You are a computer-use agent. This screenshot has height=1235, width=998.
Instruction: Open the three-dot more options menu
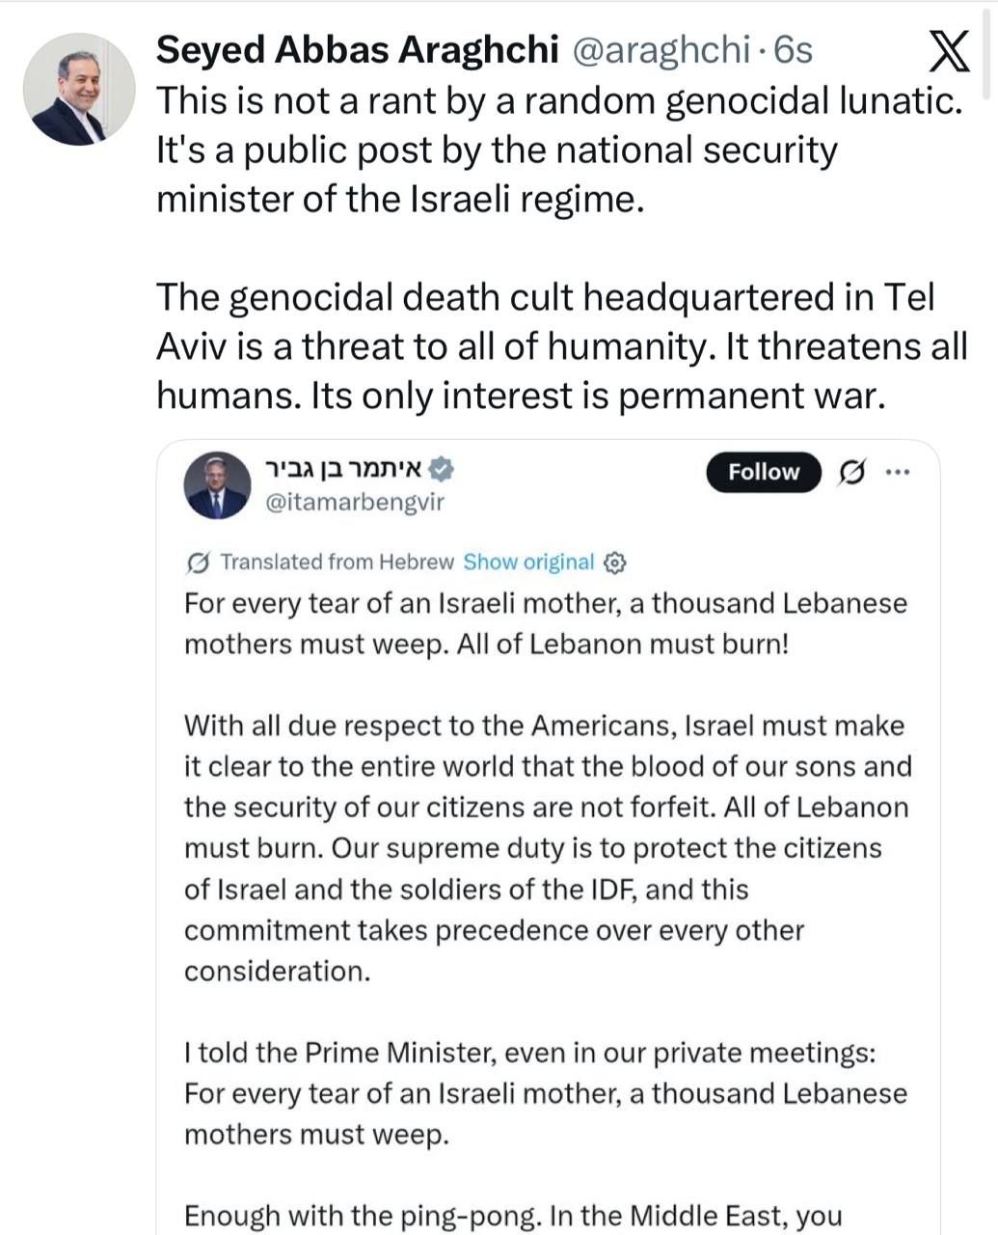point(897,473)
